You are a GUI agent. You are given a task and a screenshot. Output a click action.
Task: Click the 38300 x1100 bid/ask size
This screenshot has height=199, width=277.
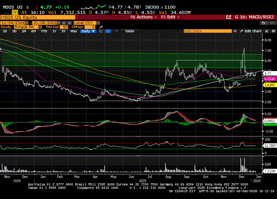160,7
